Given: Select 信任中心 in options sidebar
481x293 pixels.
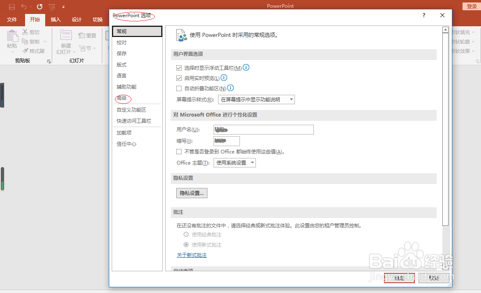Looking at the screenshot, I should [x=137, y=144].
